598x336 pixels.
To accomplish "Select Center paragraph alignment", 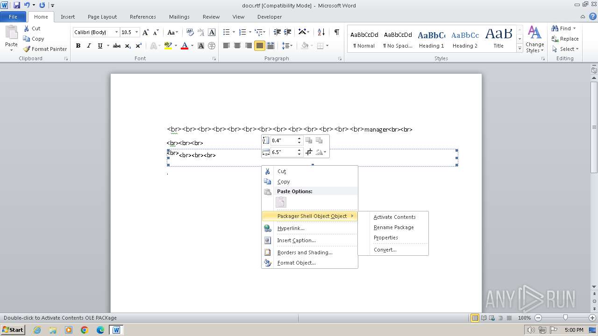I will click(x=237, y=46).
